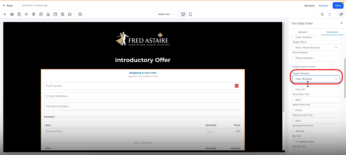
Task: Click the $99 price value
Action: tap(238, 131)
